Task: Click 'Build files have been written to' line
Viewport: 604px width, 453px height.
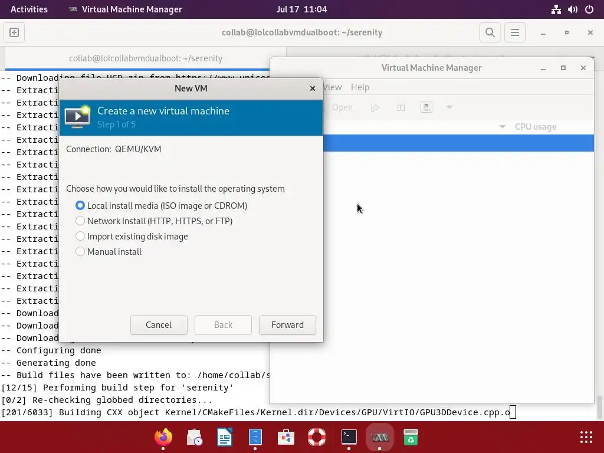Action: tap(135, 375)
